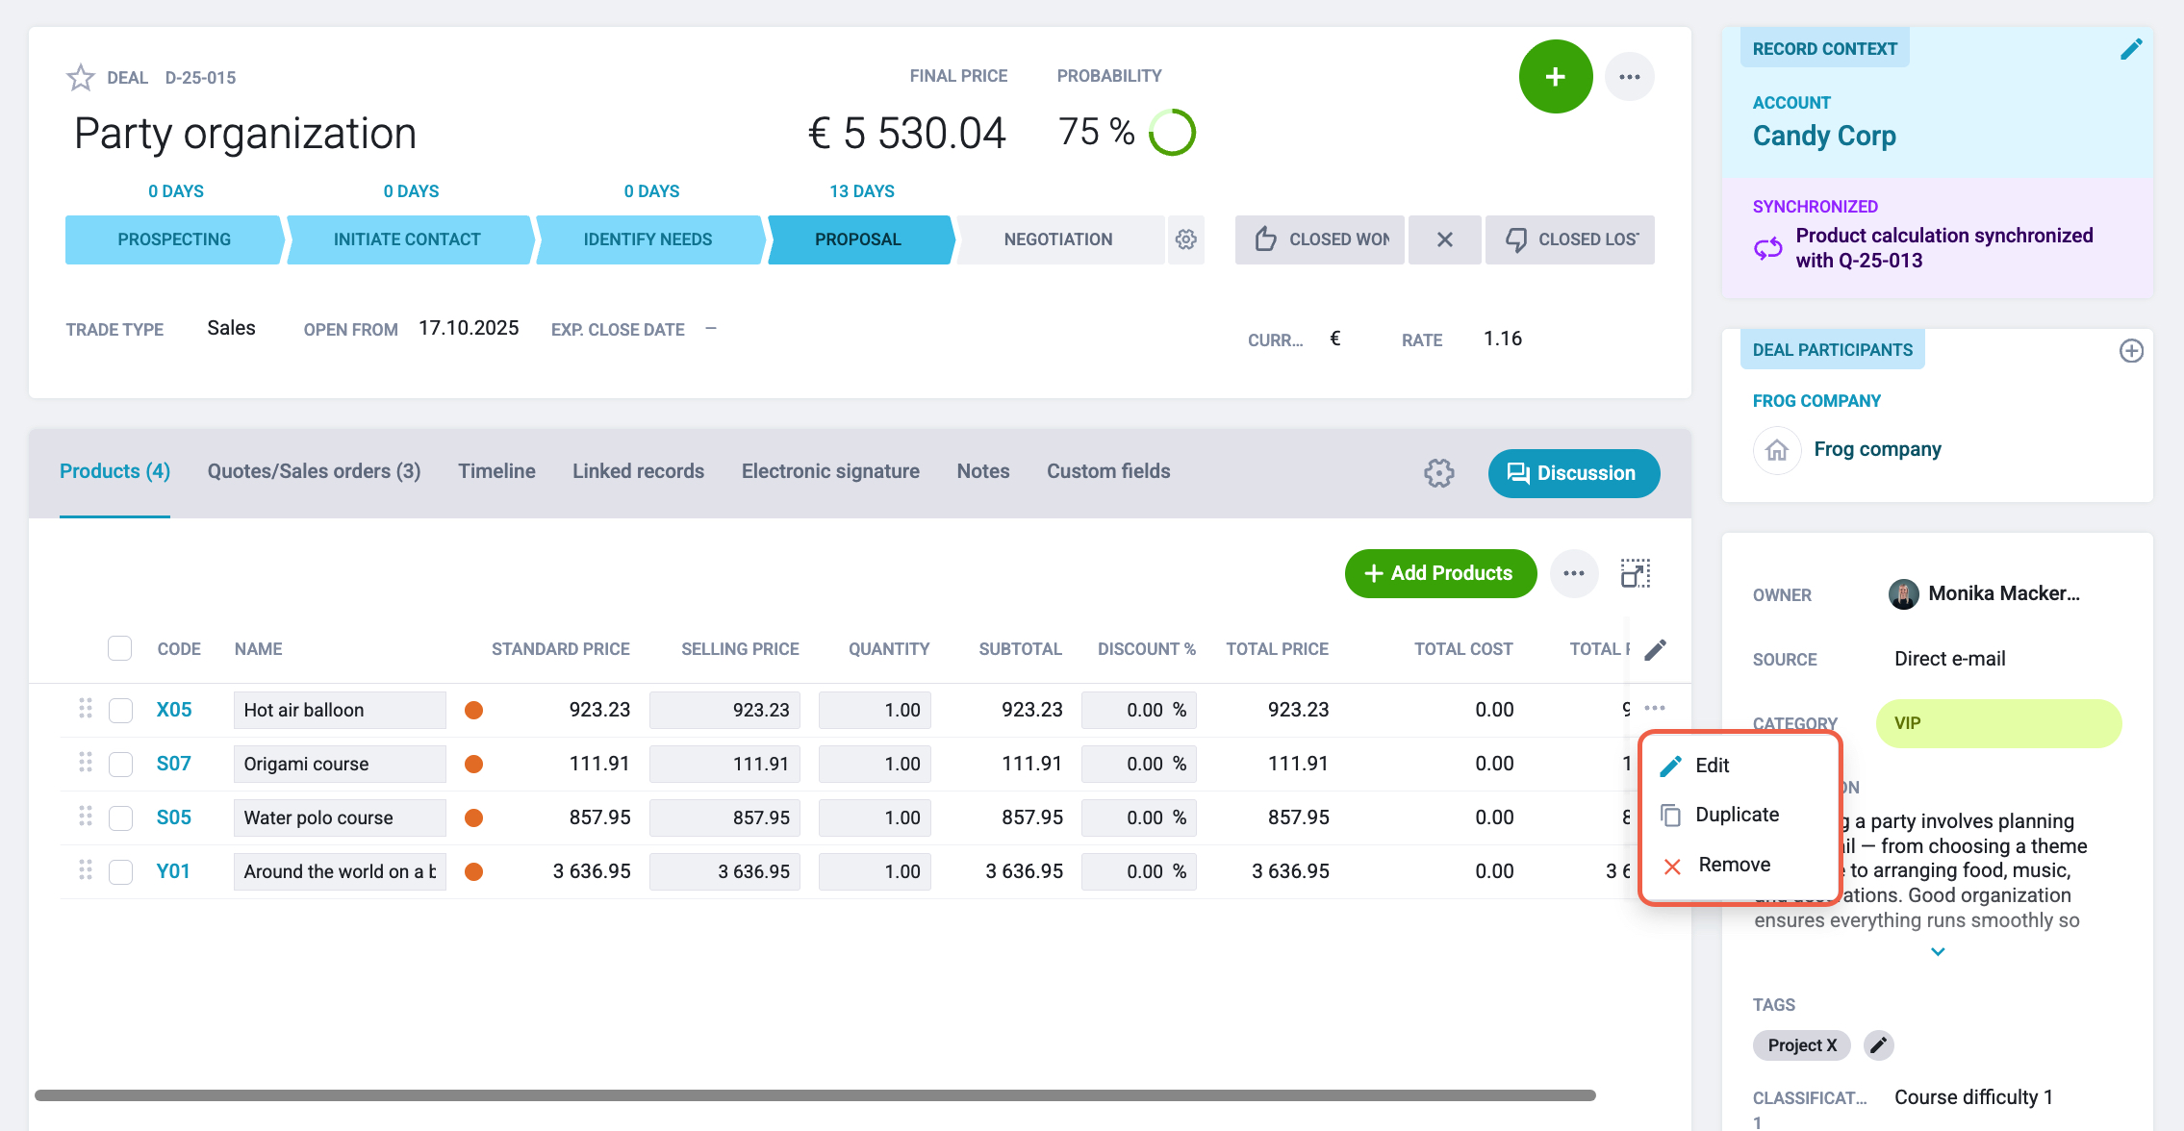This screenshot has height=1131, width=2184.
Task: Open the currency dropdown showing €
Action: tap(1334, 339)
